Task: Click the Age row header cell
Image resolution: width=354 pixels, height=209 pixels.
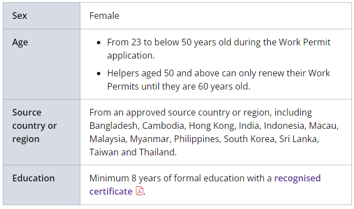Action: [42, 64]
